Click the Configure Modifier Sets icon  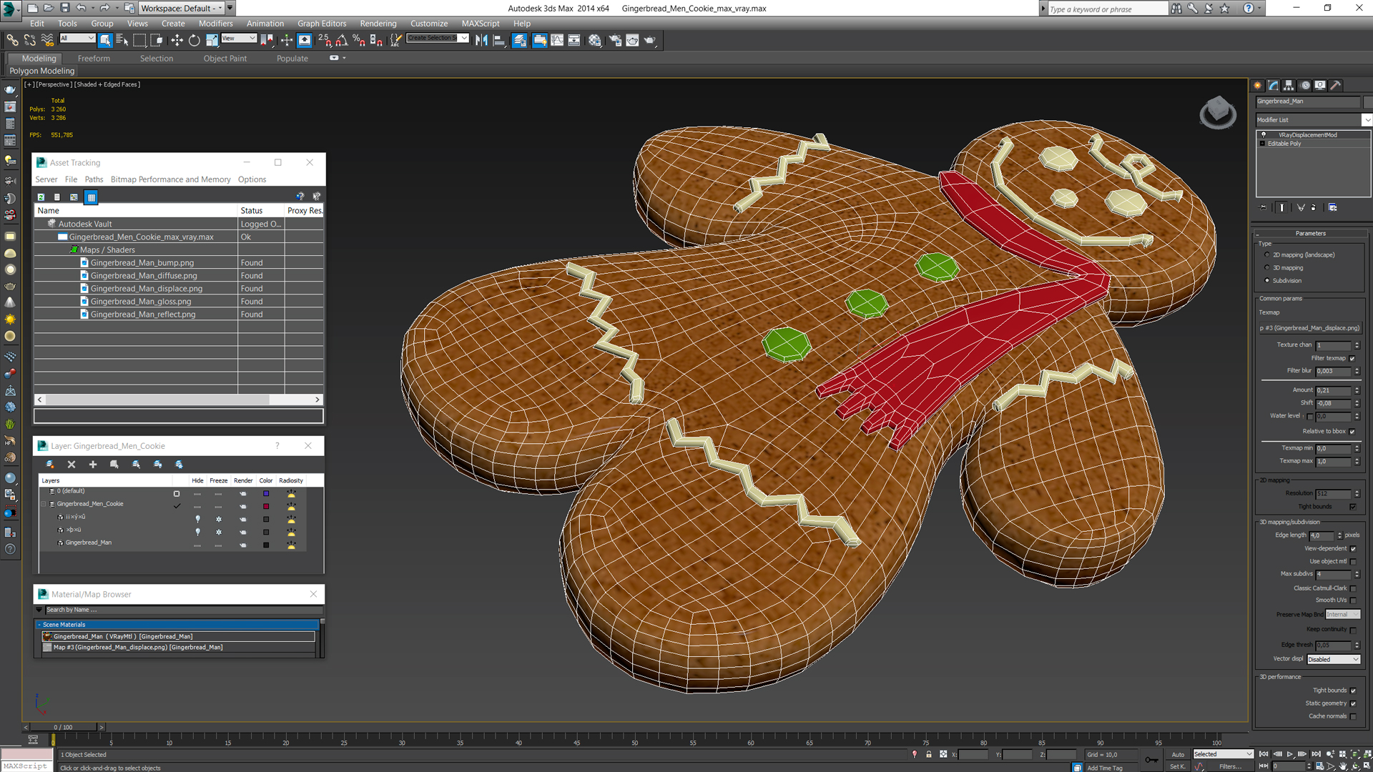tap(1332, 207)
